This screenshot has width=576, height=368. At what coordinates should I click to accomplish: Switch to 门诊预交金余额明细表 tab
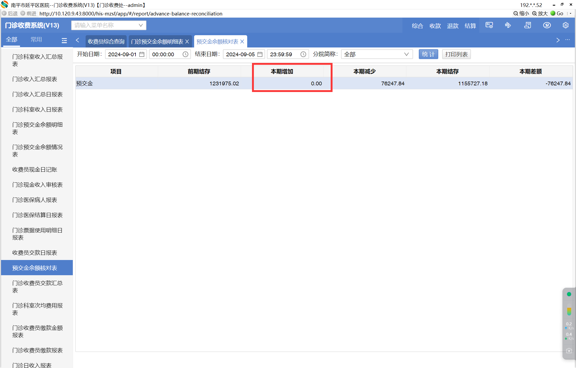click(157, 42)
